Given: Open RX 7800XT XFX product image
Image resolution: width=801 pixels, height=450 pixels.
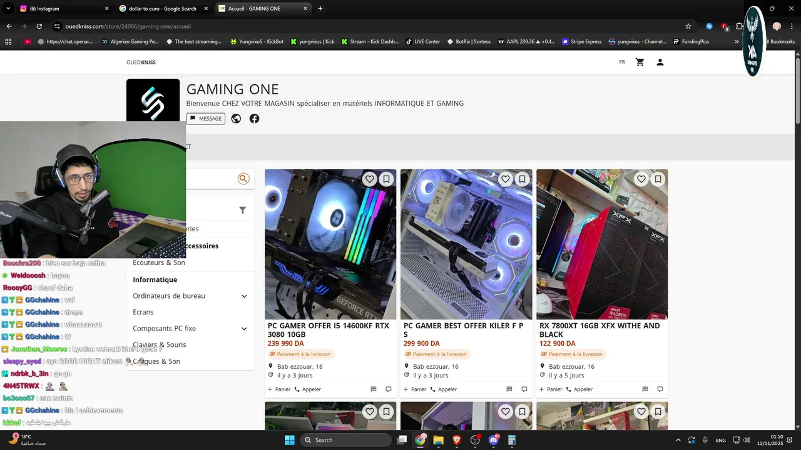Looking at the screenshot, I should pyautogui.click(x=602, y=244).
